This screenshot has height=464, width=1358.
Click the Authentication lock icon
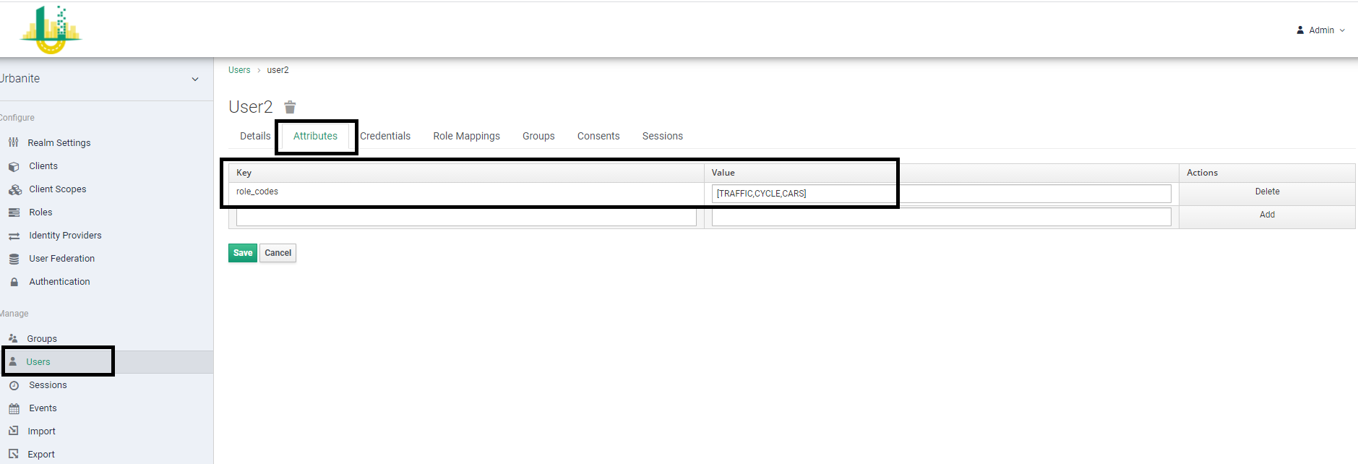tap(14, 282)
